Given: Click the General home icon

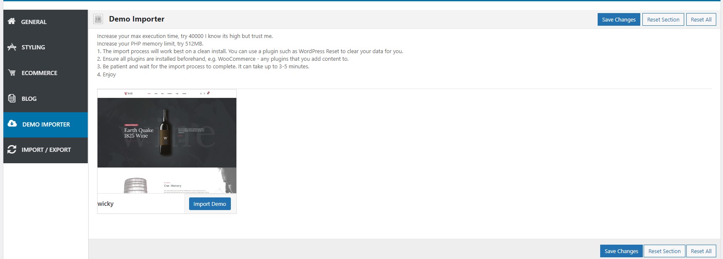Looking at the screenshot, I should coord(11,21).
